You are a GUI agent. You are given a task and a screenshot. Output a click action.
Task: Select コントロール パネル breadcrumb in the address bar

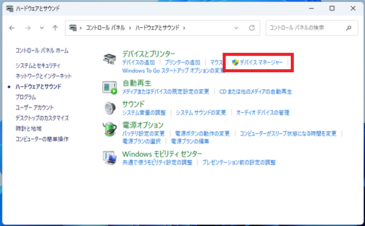click(x=105, y=28)
